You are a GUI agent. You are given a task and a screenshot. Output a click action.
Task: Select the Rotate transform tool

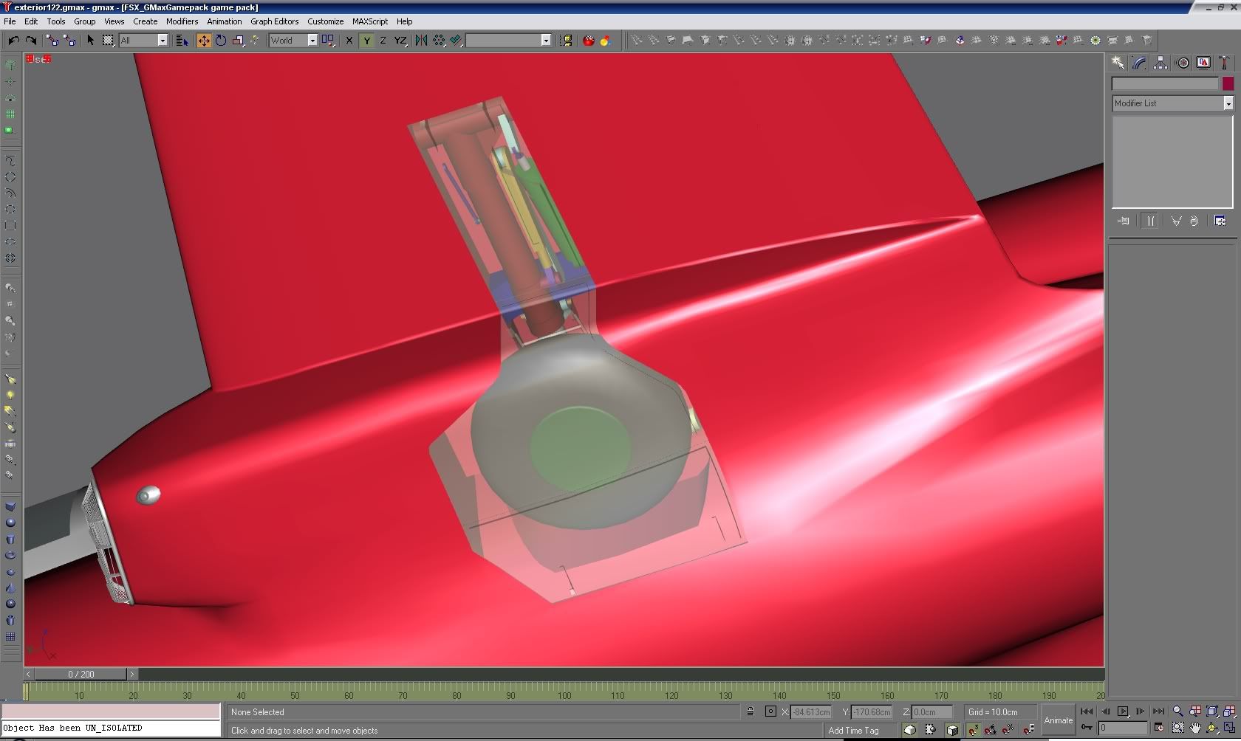[221, 41]
